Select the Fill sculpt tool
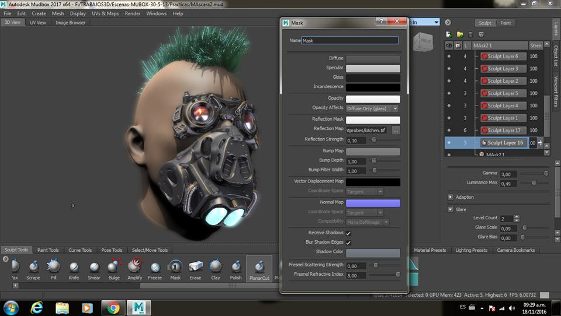The image size is (561, 316). point(54,269)
